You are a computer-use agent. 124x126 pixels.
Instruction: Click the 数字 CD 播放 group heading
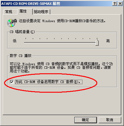[x=20, y=56]
